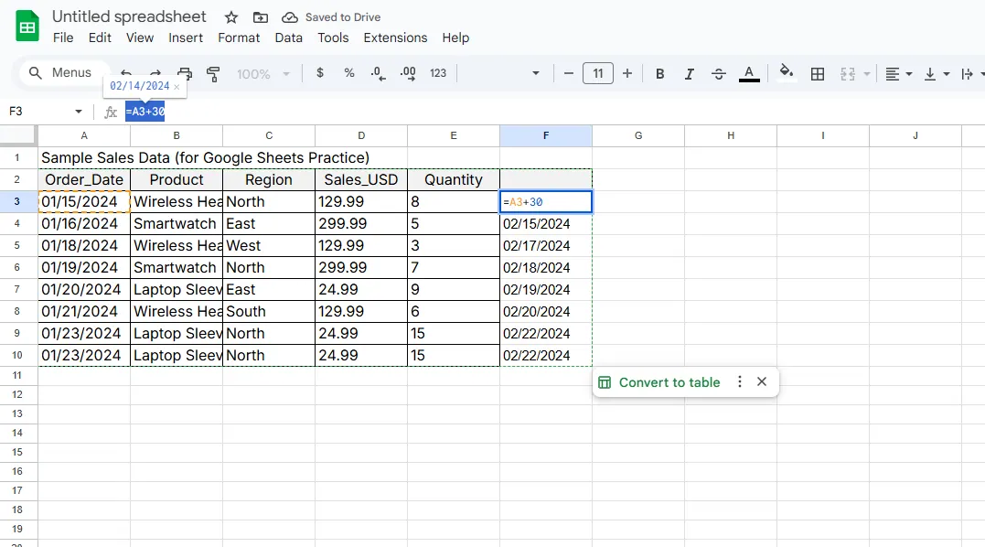
Task: Open the name box dropdown arrow
Action: [79, 112]
